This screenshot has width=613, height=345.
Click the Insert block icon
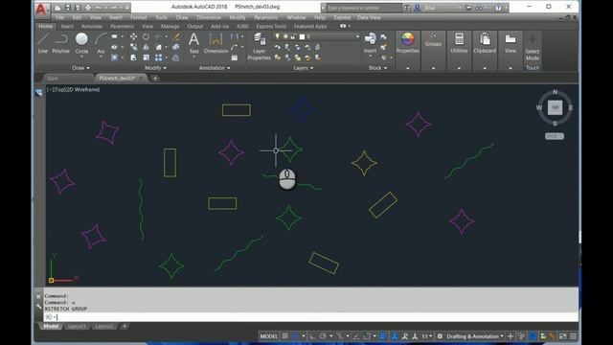click(371, 43)
